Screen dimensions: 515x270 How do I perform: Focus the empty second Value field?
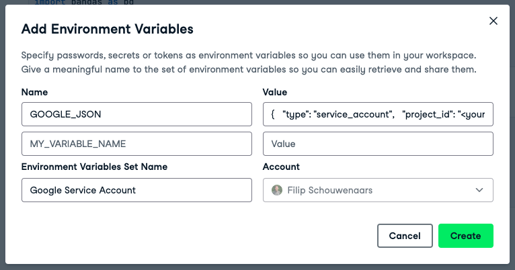378,144
